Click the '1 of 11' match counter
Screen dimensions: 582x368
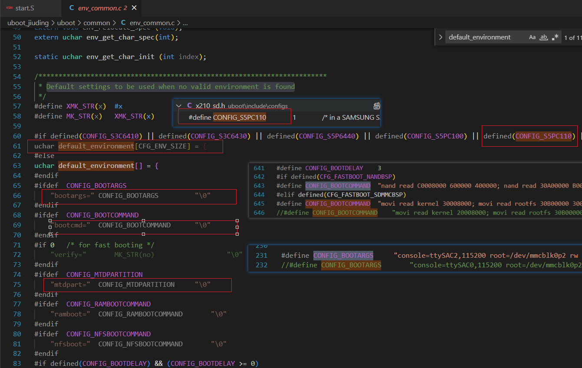coord(572,38)
